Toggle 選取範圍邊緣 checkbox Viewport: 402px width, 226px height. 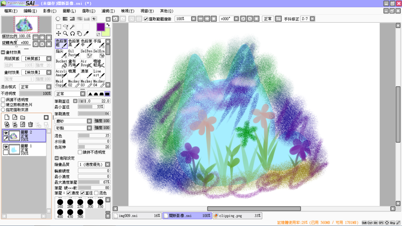pyautogui.click(x=146, y=19)
